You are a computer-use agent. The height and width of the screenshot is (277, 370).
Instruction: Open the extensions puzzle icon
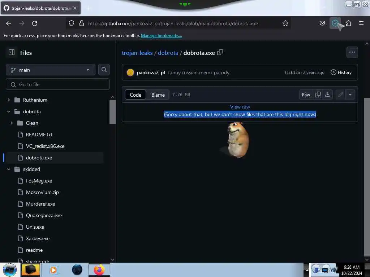[x=348, y=23]
